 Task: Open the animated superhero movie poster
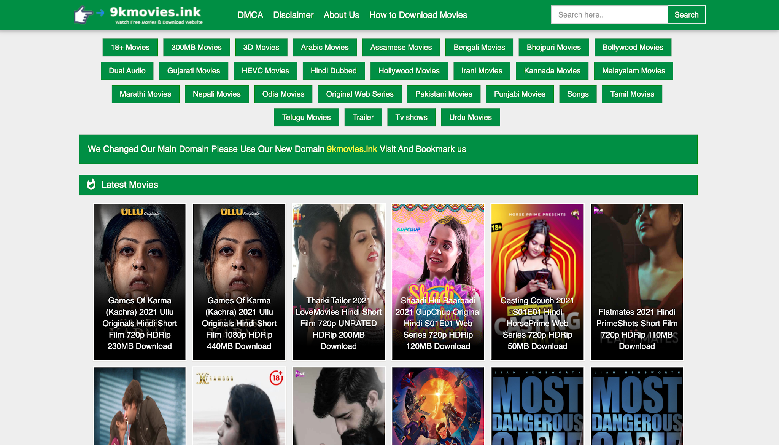[x=438, y=406]
